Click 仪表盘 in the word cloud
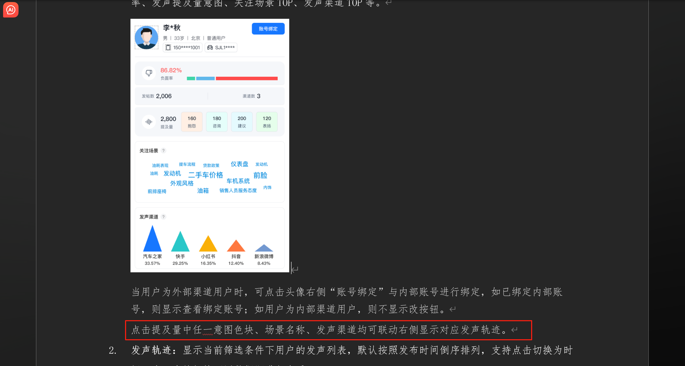685x366 pixels. point(239,164)
